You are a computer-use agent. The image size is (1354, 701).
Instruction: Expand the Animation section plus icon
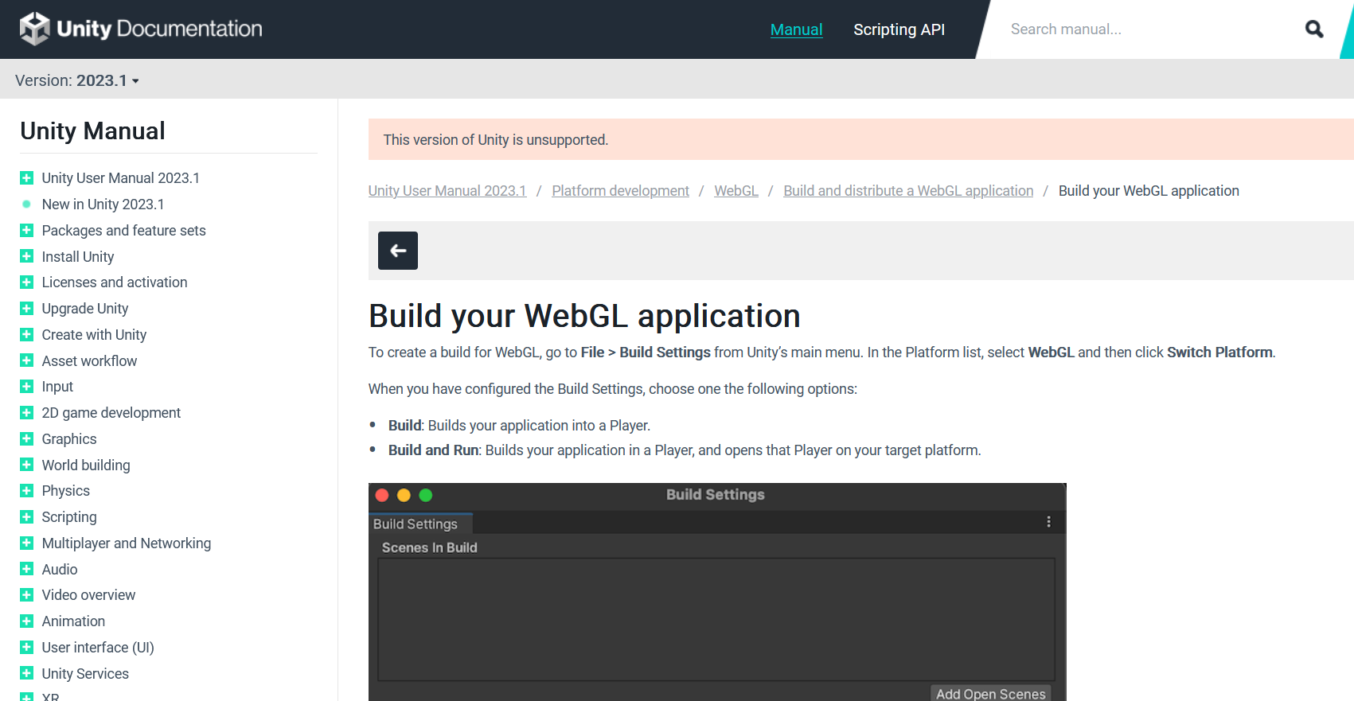point(26,621)
